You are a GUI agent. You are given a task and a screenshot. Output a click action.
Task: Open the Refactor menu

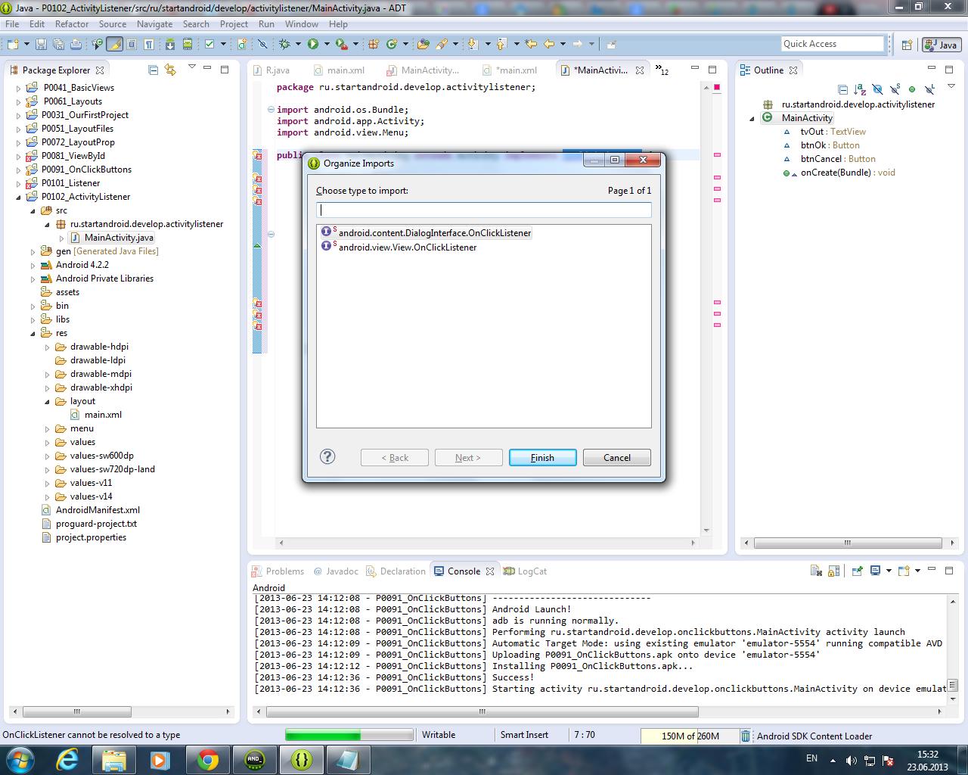click(72, 23)
